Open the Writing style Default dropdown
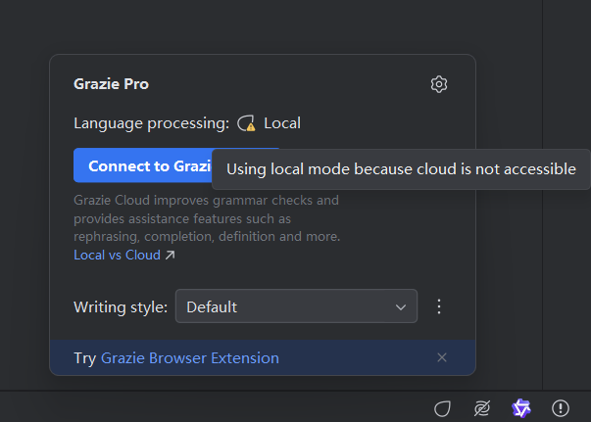 296,306
